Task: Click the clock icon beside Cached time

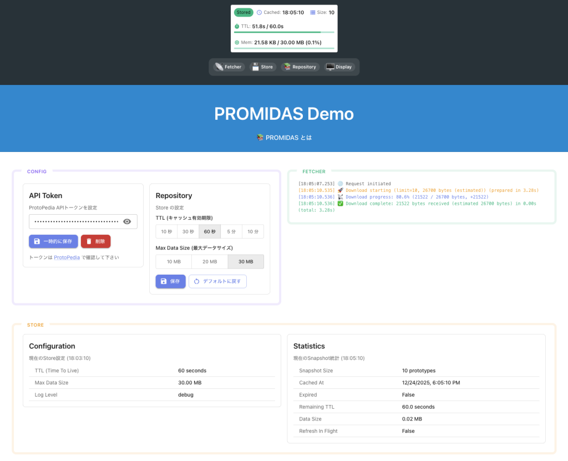Action: click(x=259, y=12)
